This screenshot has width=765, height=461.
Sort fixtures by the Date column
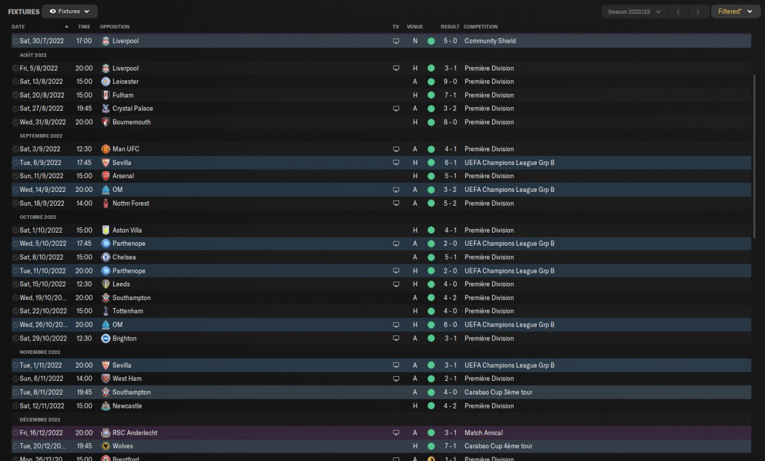(19, 27)
